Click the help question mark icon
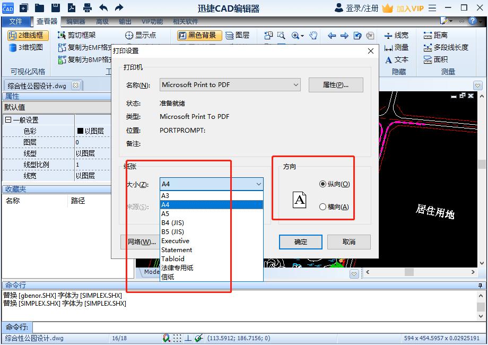The width and height of the screenshot is (488, 345). (472, 21)
